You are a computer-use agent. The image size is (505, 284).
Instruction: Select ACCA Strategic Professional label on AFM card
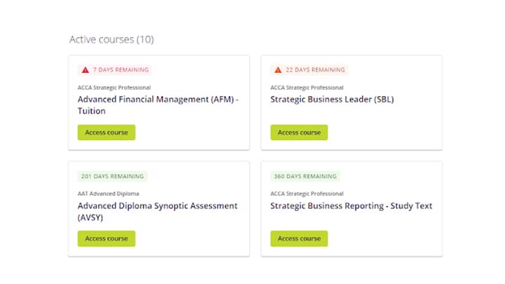[114, 88]
